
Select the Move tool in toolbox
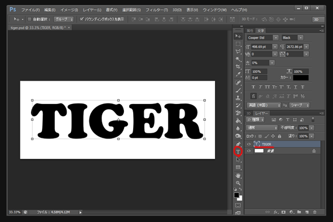coord(238,36)
